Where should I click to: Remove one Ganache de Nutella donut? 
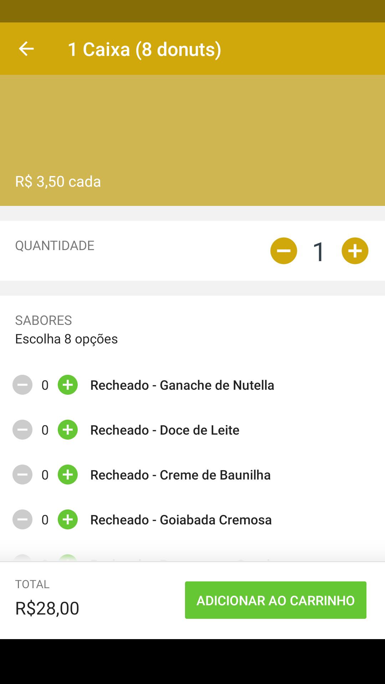(x=22, y=385)
